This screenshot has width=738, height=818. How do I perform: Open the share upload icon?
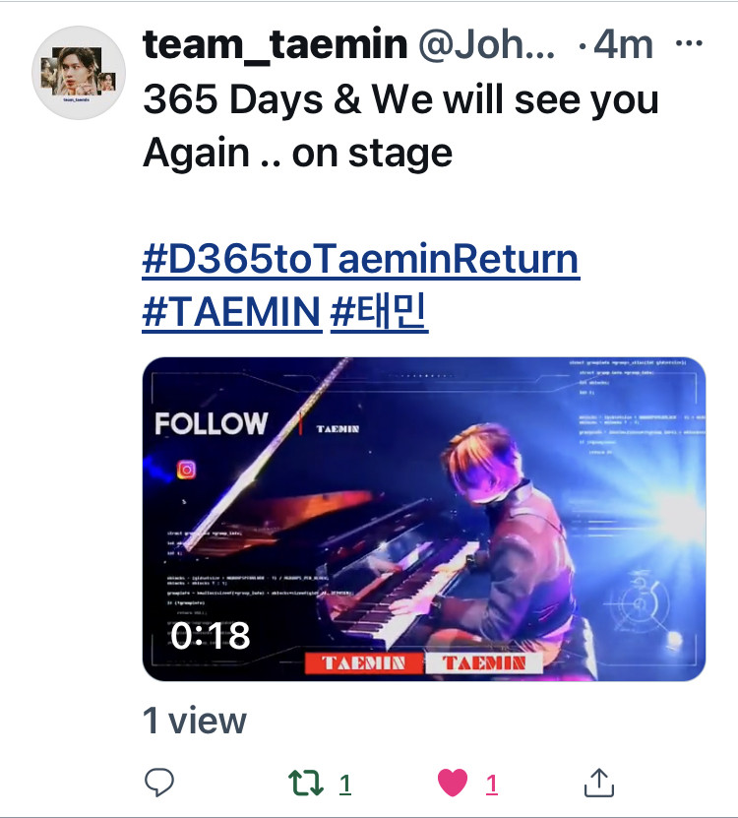598,783
